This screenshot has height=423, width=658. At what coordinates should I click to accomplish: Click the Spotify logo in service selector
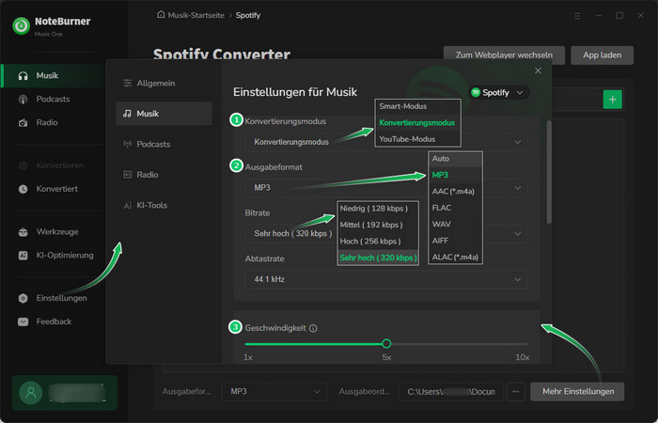click(476, 92)
